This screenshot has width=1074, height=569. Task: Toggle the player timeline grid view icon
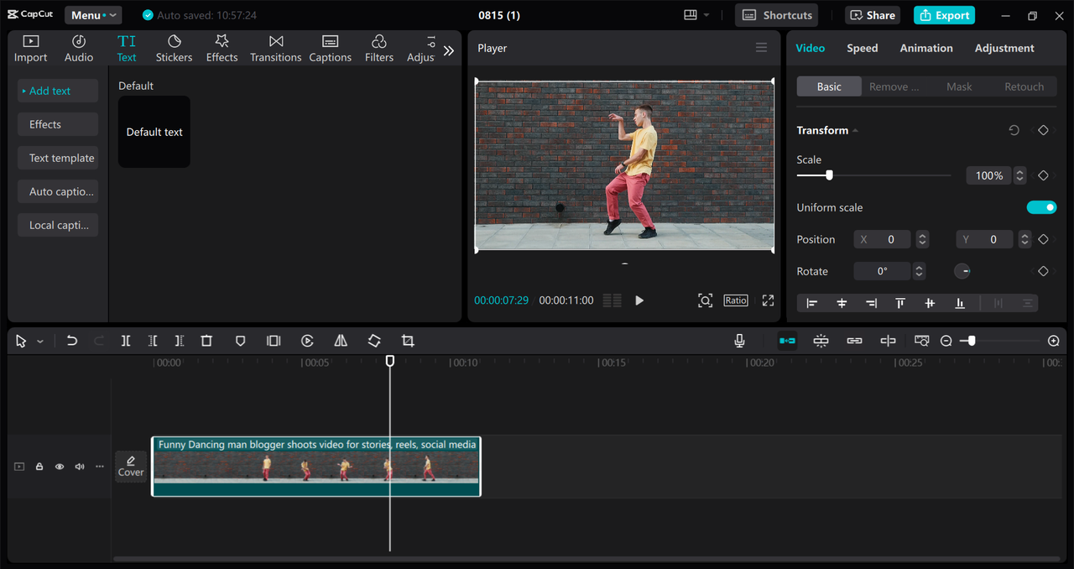613,300
